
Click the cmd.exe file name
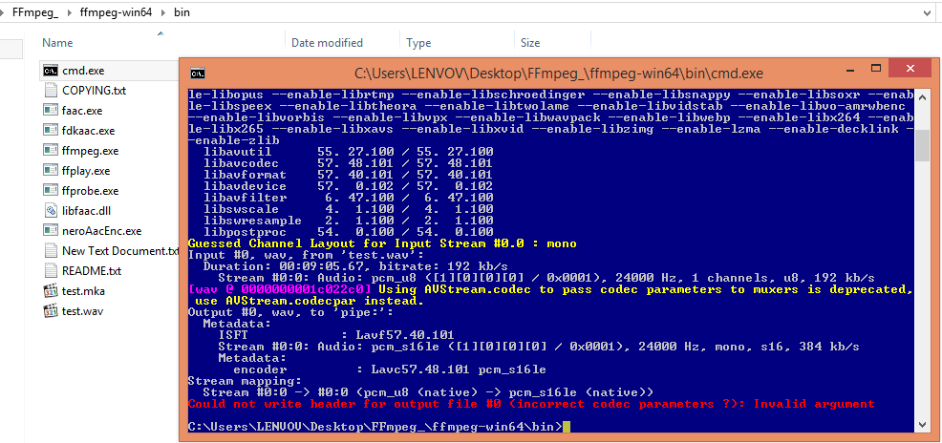point(83,71)
